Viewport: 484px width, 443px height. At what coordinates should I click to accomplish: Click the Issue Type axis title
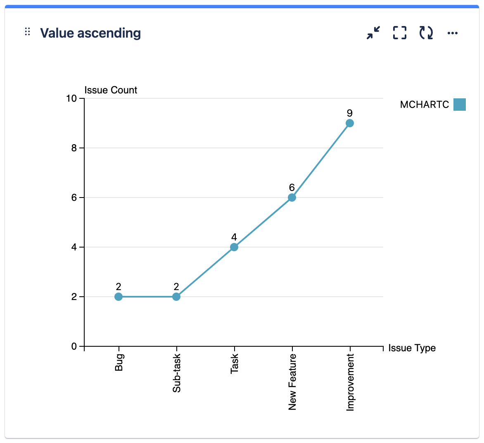[x=411, y=348]
